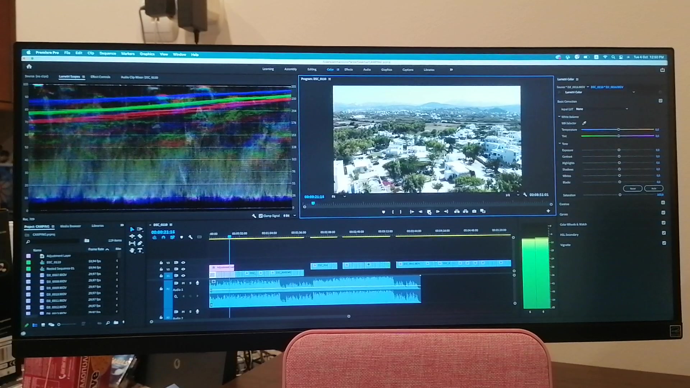The image size is (690, 388).
Task: Expand the workspaces overflow chevron
Action: click(451, 70)
